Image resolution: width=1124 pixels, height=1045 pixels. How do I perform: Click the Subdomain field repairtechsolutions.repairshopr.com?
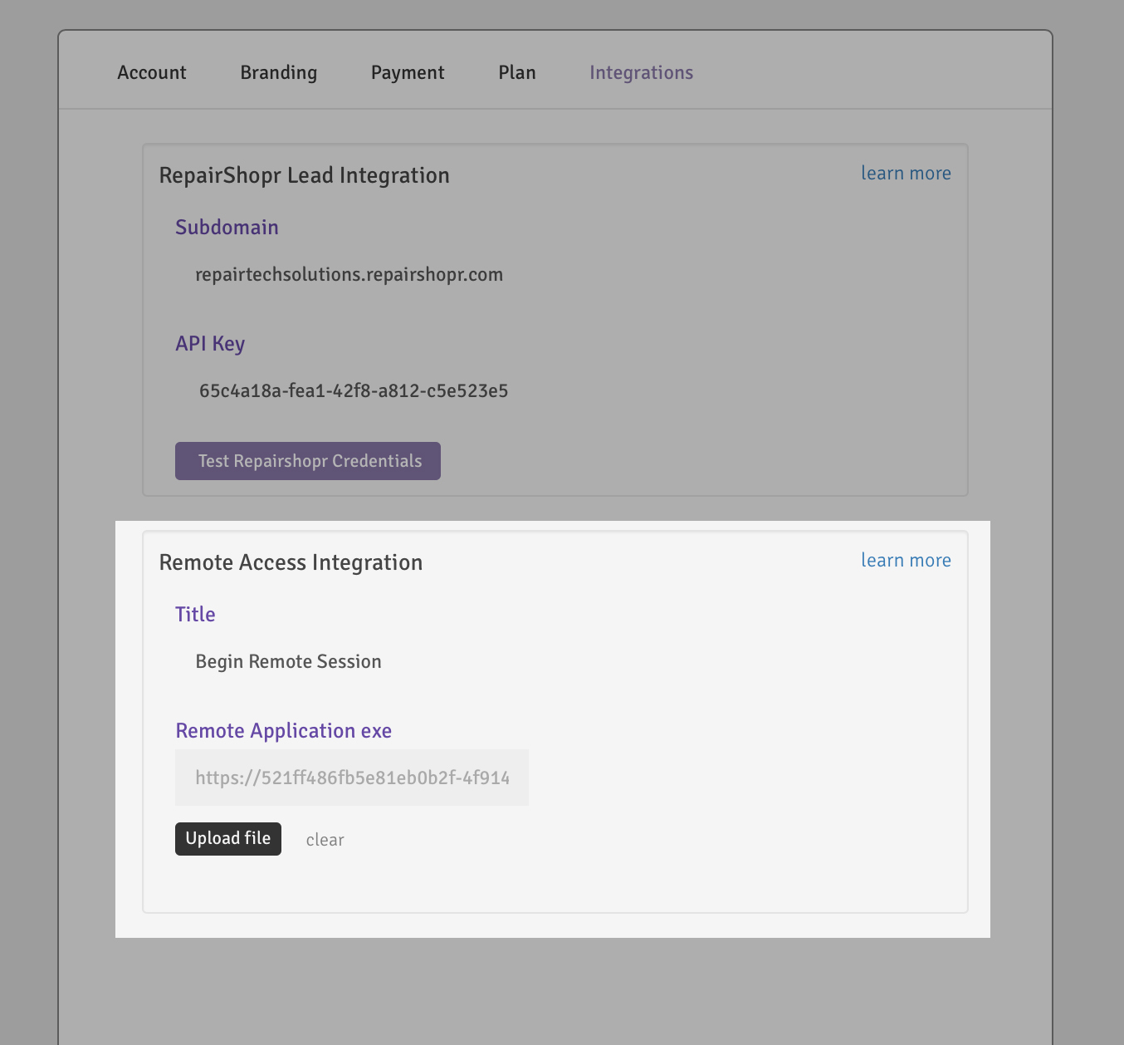coord(352,275)
